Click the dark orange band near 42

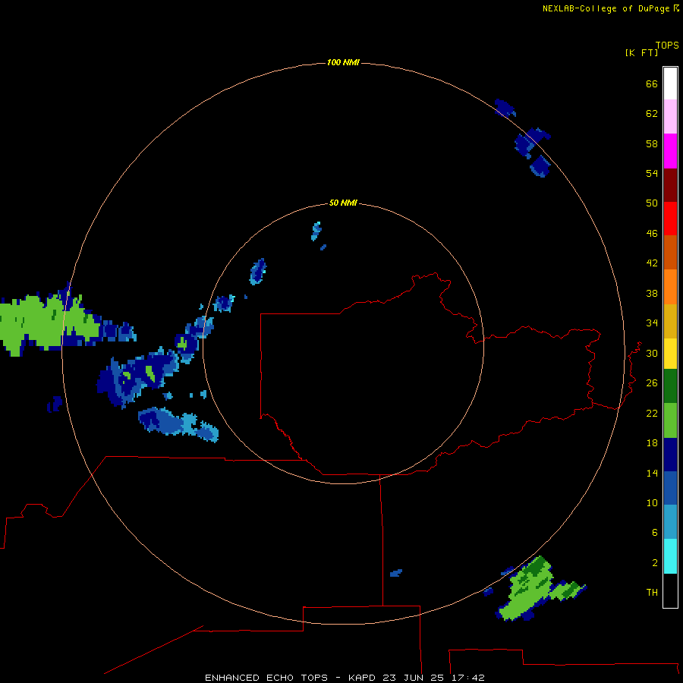point(670,252)
